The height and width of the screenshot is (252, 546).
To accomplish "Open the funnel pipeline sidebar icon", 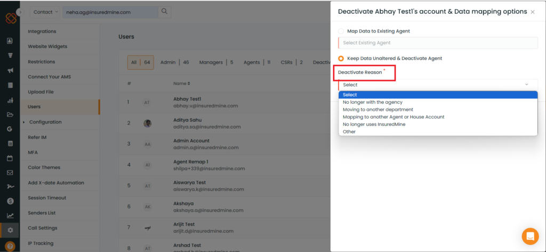I will click(x=10, y=55).
